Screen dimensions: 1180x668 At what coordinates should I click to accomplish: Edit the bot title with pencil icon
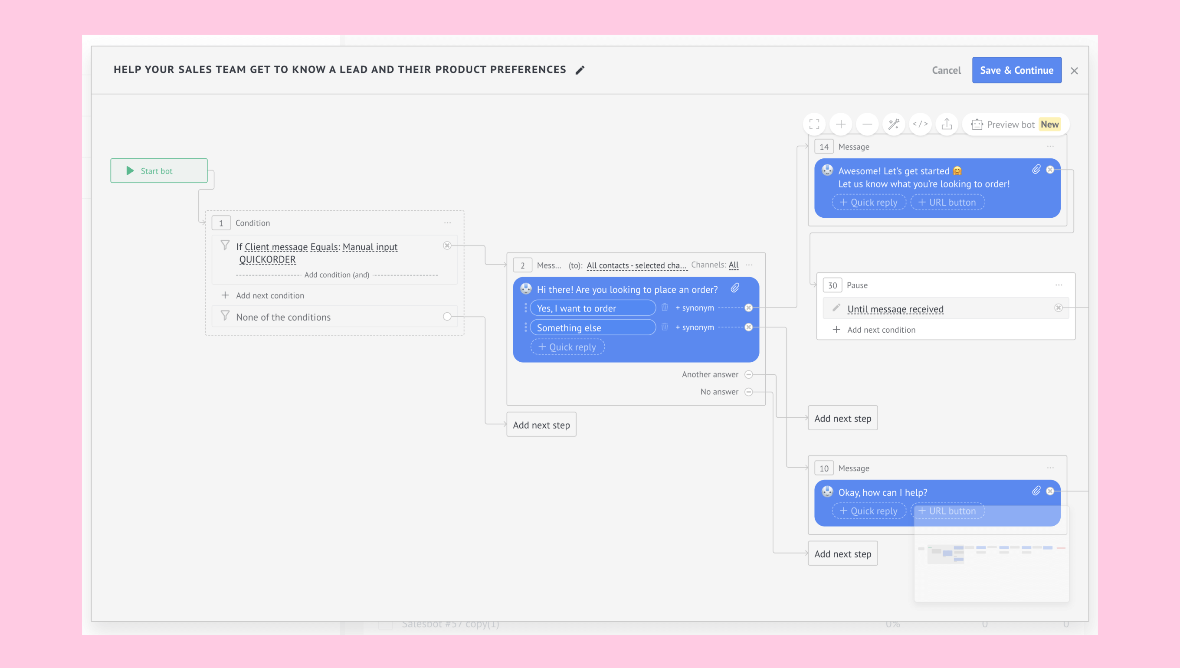(580, 70)
